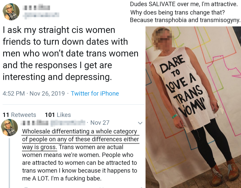Open the Twitter for iPhone link

click(x=95, y=93)
